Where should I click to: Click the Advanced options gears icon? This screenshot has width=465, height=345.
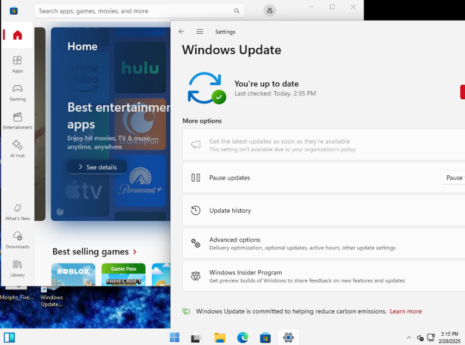coord(196,243)
